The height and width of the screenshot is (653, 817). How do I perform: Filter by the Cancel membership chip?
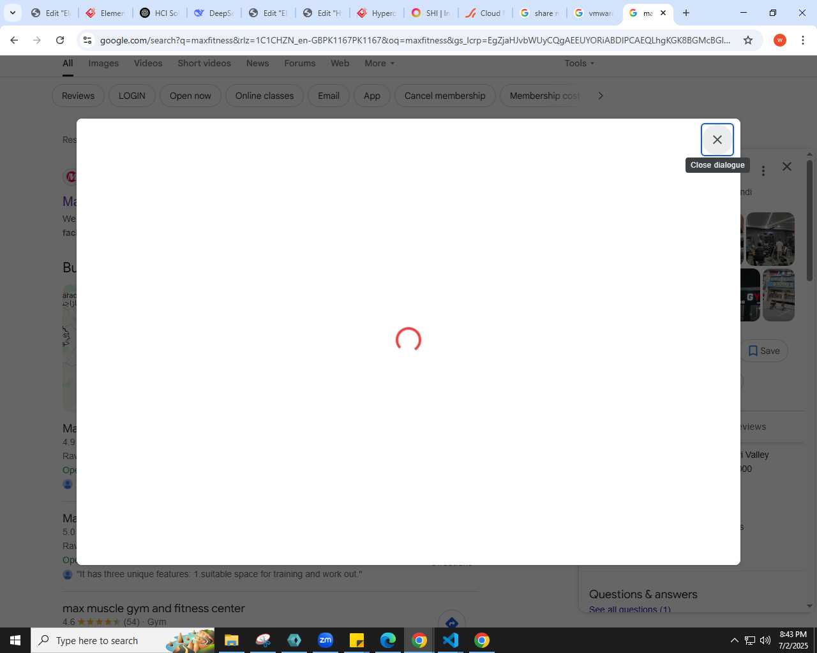445,96
